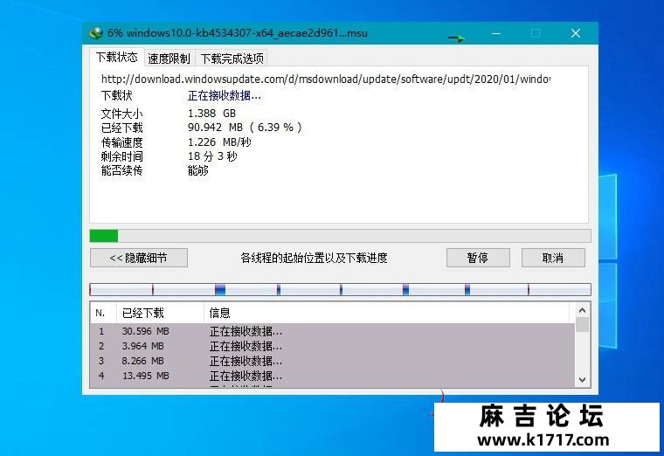Viewport: 664px width, 456px height.
Task: Click the green download progress bar
Action: (x=340, y=236)
